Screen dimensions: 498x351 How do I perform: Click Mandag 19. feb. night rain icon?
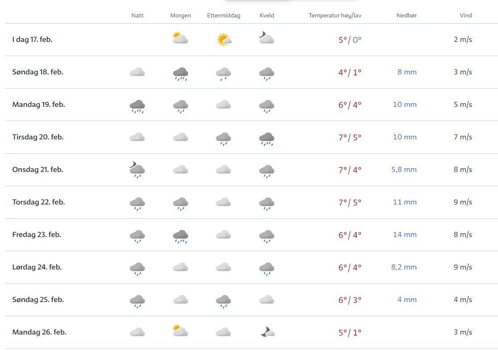tap(137, 106)
